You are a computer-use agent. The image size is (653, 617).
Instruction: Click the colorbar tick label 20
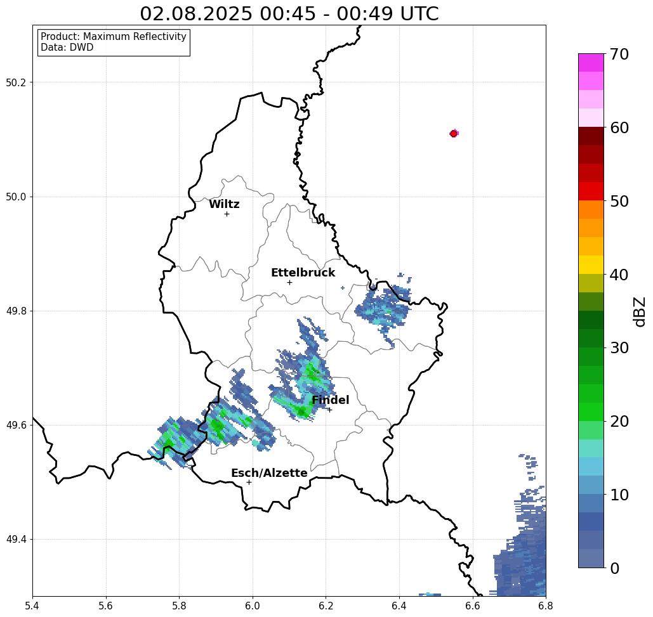coord(619,421)
